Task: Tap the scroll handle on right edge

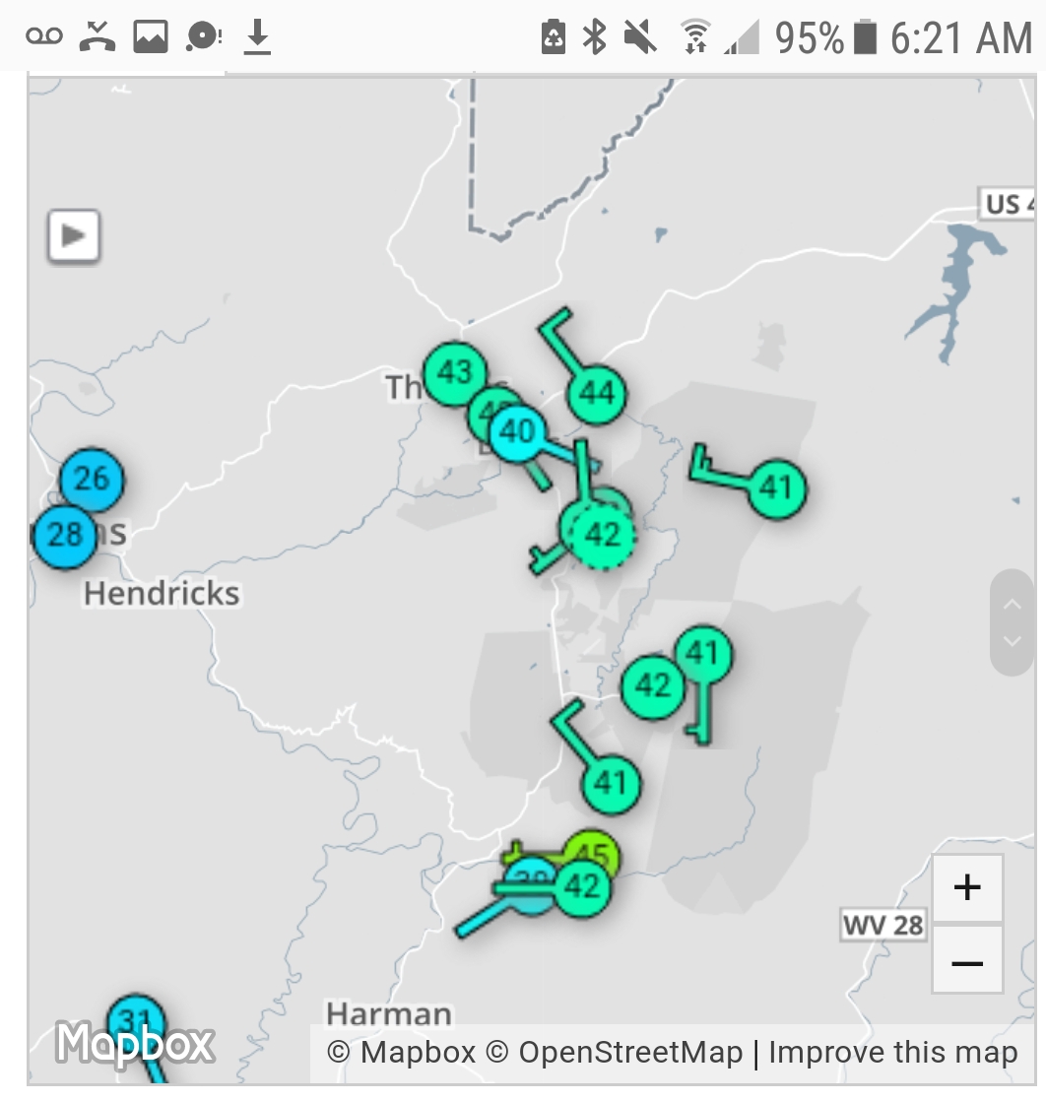Action: (1012, 622)
